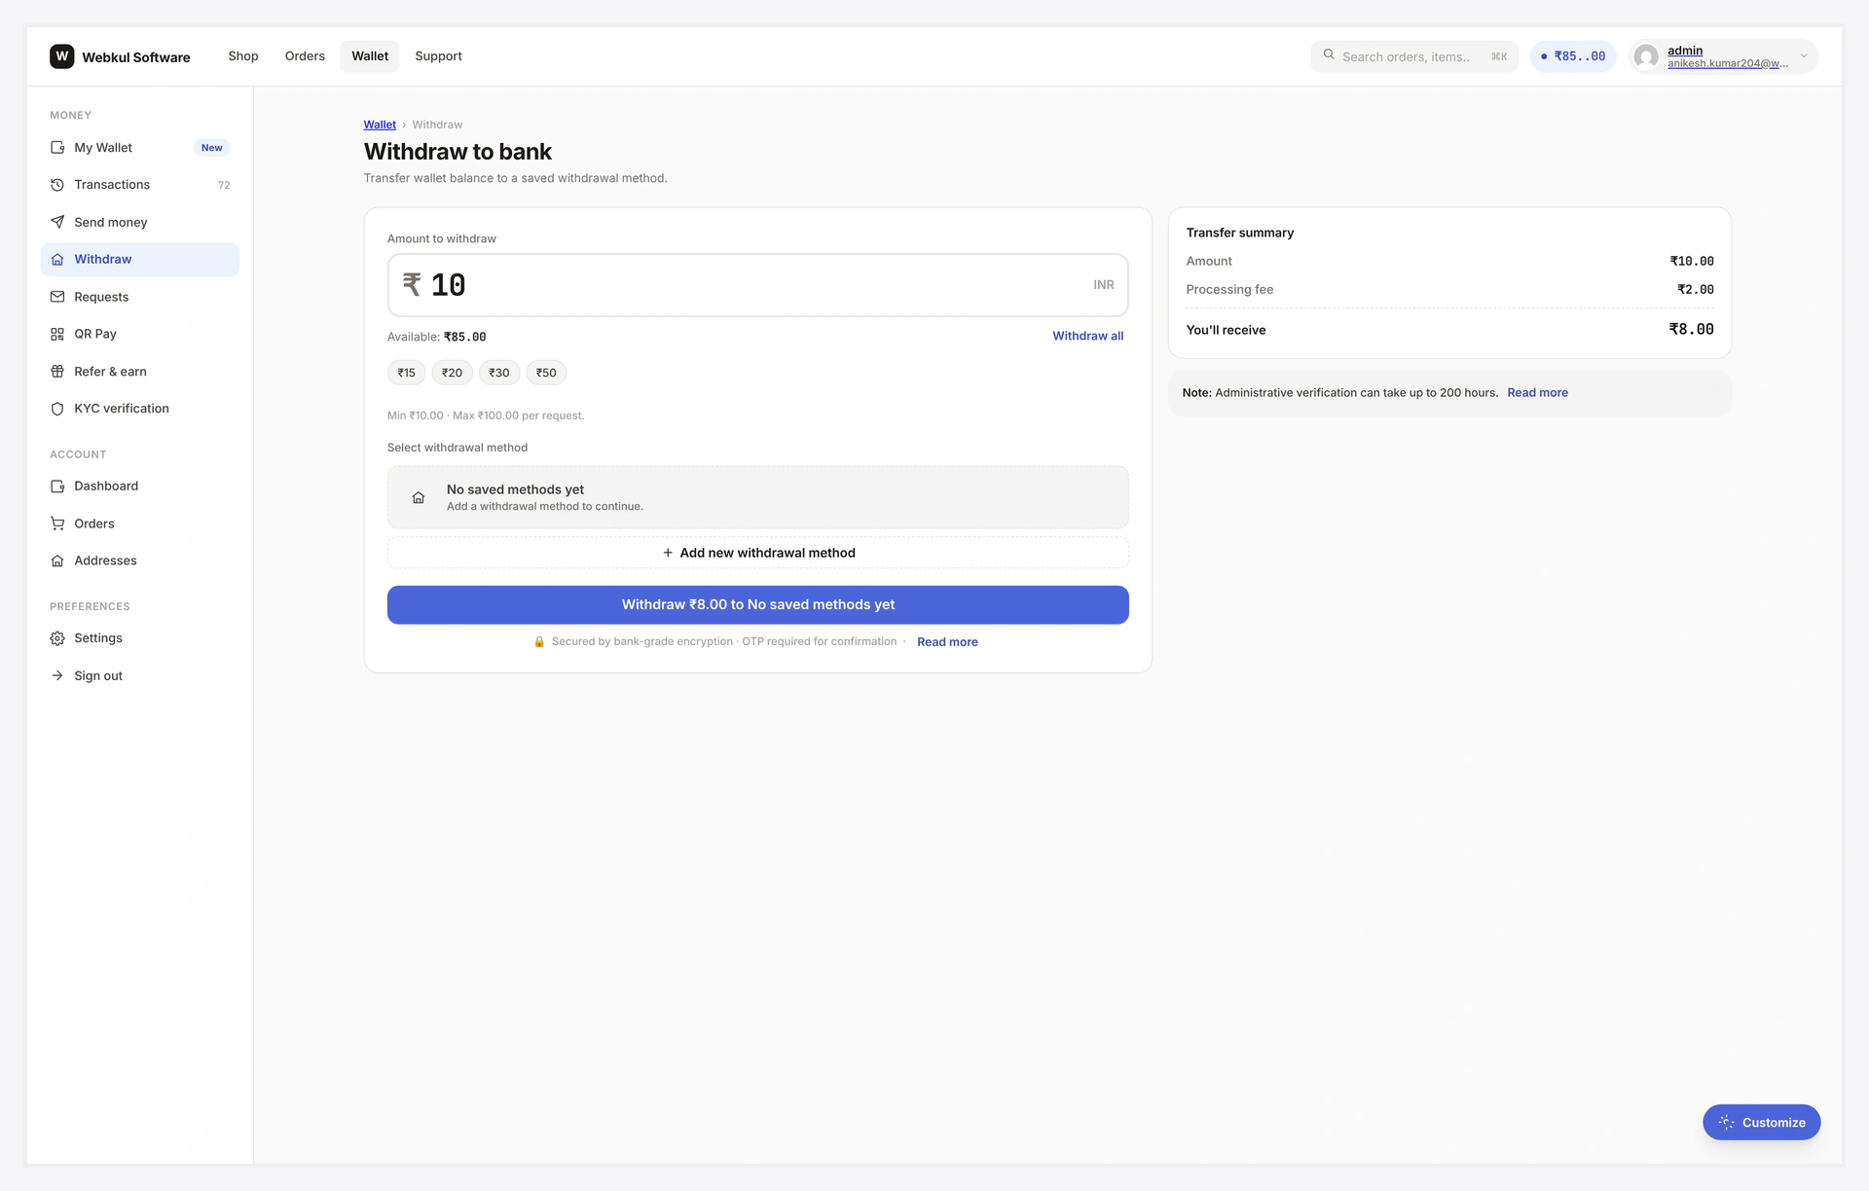Open the Customize floating button

point(1761,1122)
